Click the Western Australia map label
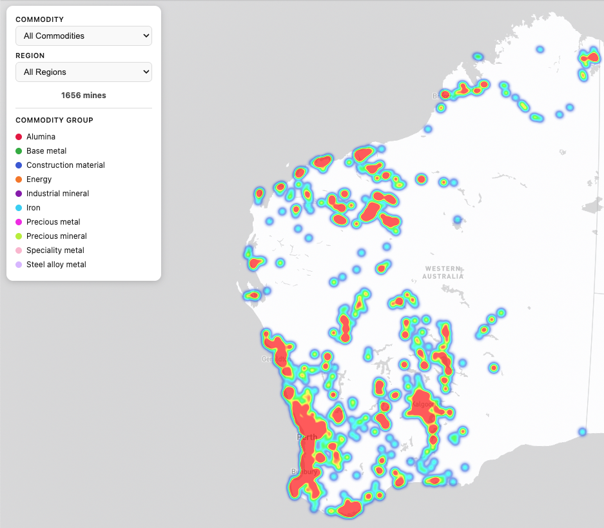Viewport: 604px width, 528px height. [x=443, y=272]
